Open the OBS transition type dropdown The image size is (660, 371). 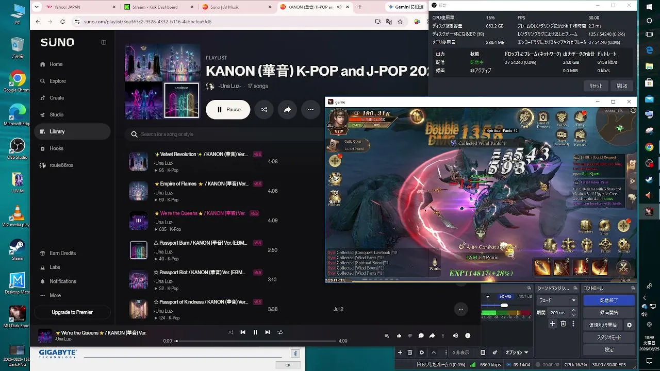click(x=557, y=300)
